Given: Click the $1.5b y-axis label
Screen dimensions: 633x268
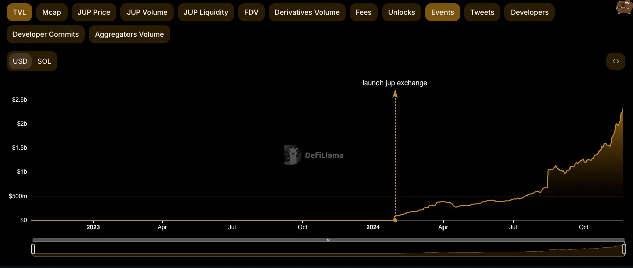Looking at the screenshot, I should [19, 148].
